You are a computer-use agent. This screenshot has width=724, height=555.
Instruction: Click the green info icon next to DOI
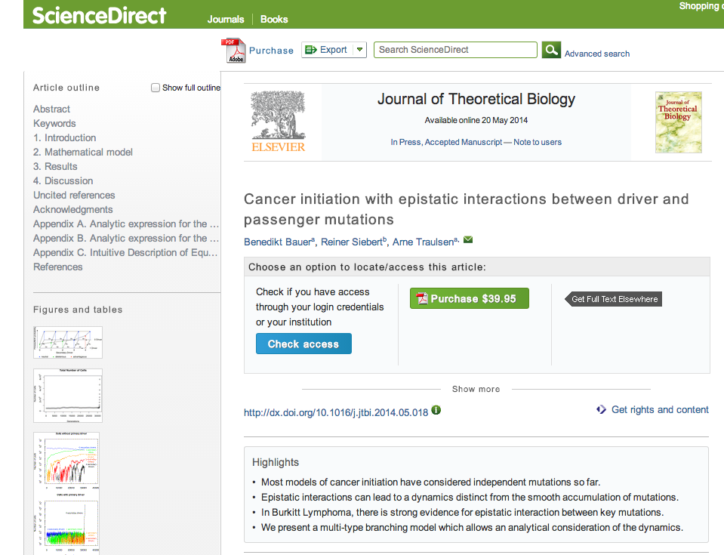click(x=436, y=411)
